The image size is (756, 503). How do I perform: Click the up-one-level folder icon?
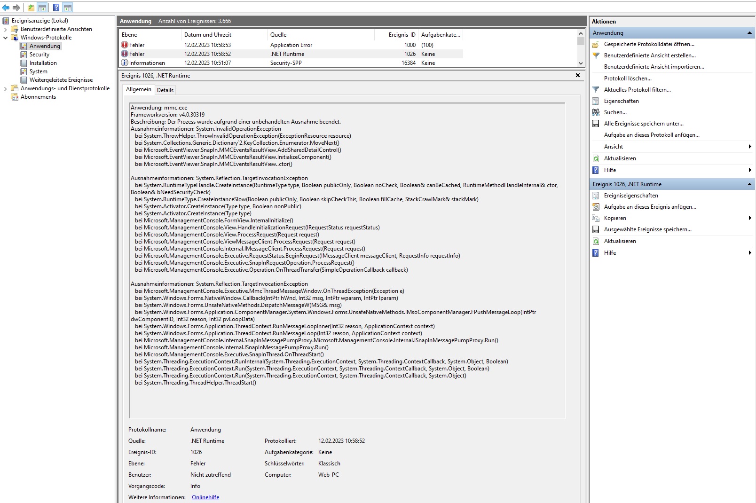(x=31, y=8)
